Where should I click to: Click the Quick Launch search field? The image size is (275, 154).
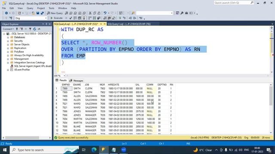click(234, 3)
